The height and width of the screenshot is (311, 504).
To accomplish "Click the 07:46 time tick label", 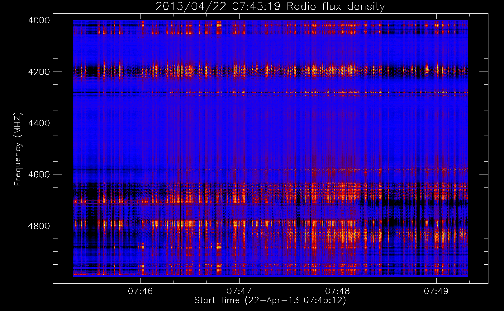I will 140,291.
